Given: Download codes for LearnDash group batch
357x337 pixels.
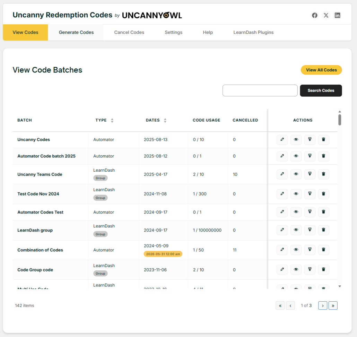Looking at the screenshot, I should (x=310, y=230).
